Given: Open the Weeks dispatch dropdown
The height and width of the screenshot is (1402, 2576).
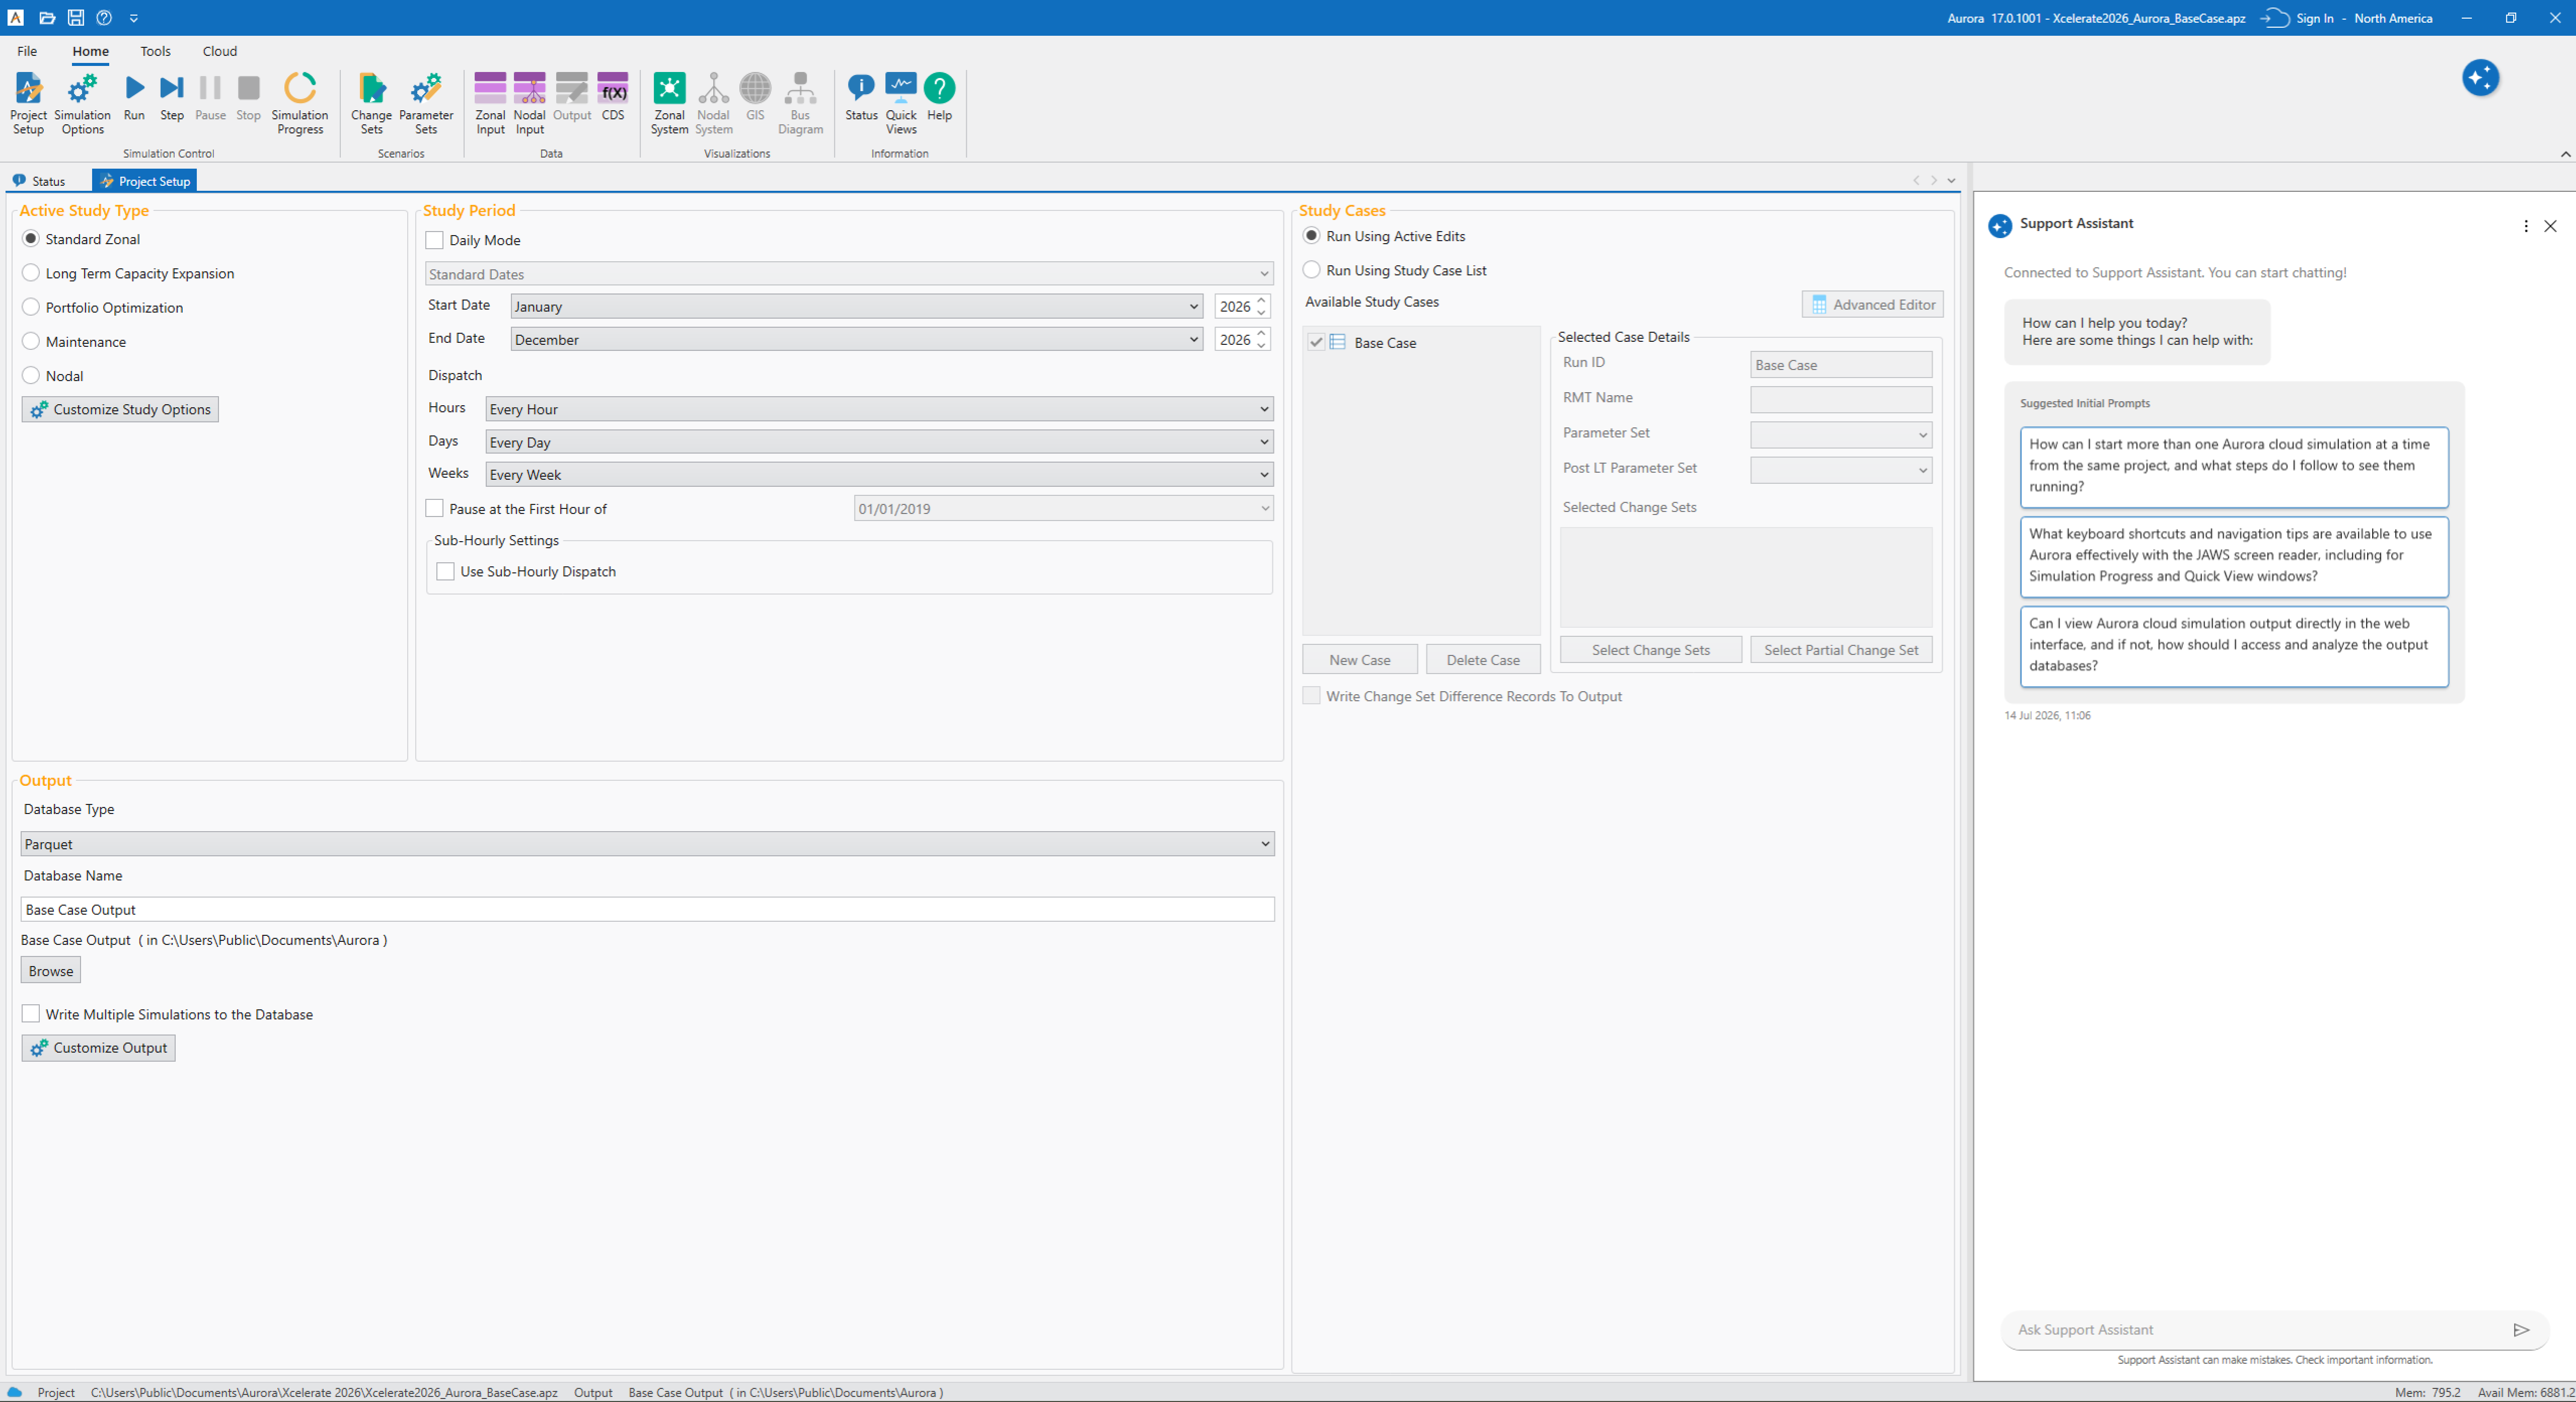Looking at the screenshot, I should [879, 474].
